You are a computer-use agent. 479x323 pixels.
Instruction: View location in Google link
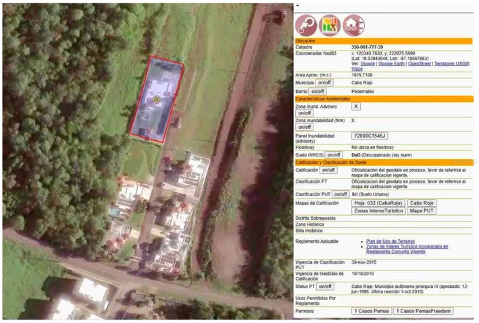[x=368, y=64]
